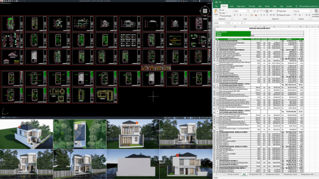Open the File tab in Excel
Screen dimensions: 319x179
click(x=216, y=6)
